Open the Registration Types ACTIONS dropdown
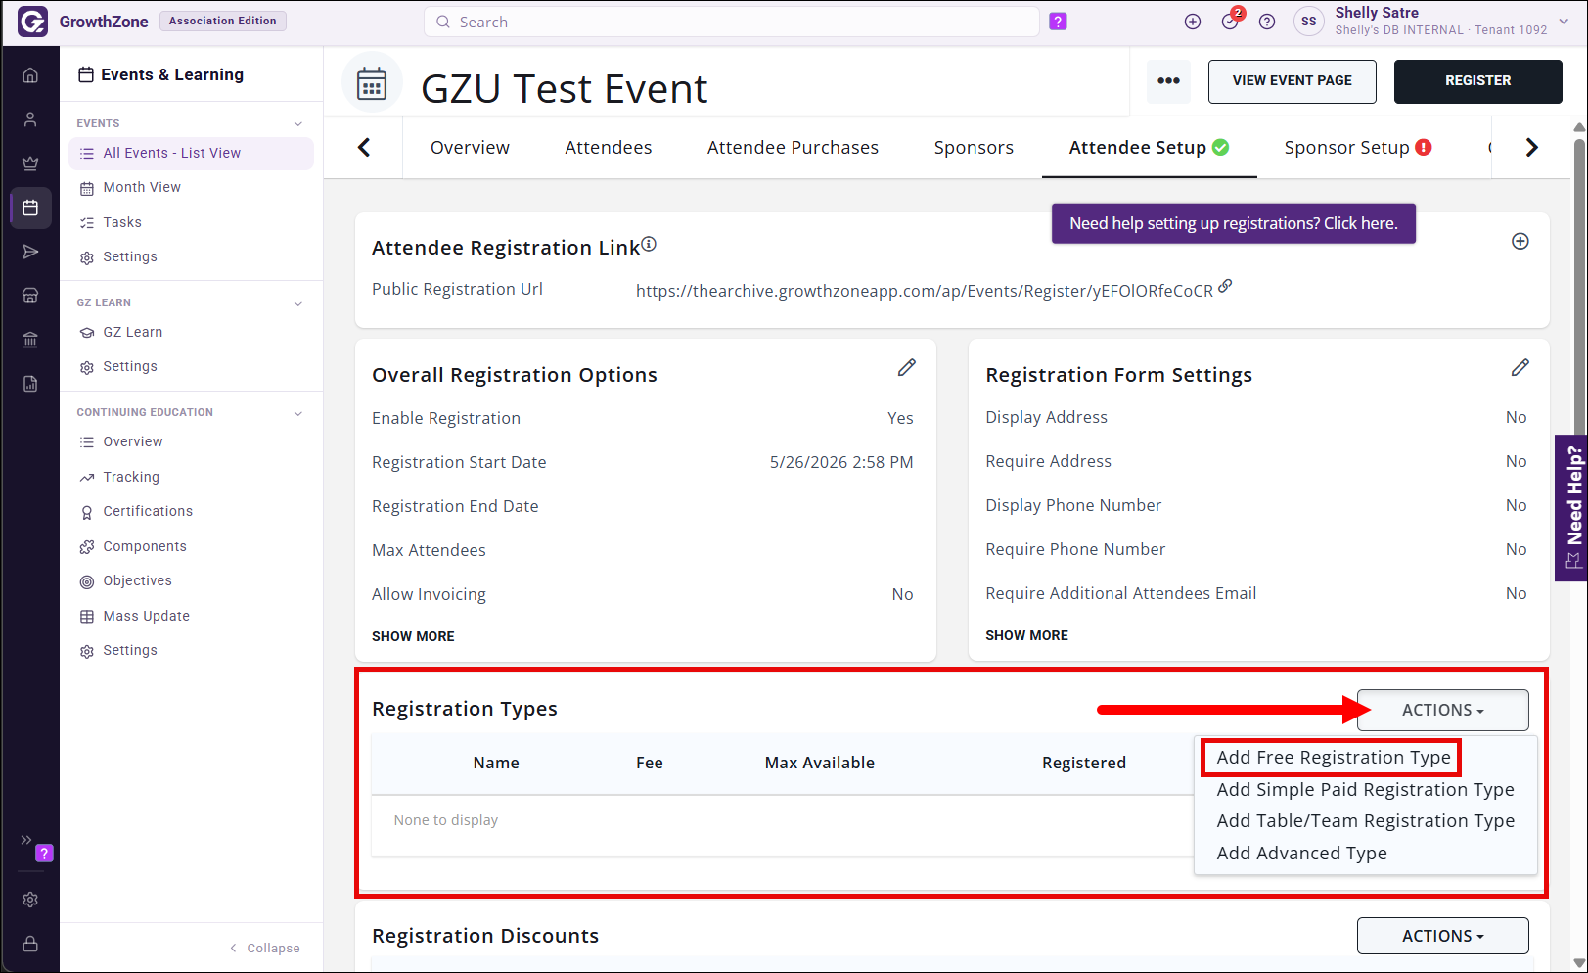1588x973 pixels. click(1442, 710)
